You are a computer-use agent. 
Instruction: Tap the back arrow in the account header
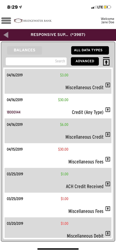pos(6,35)
